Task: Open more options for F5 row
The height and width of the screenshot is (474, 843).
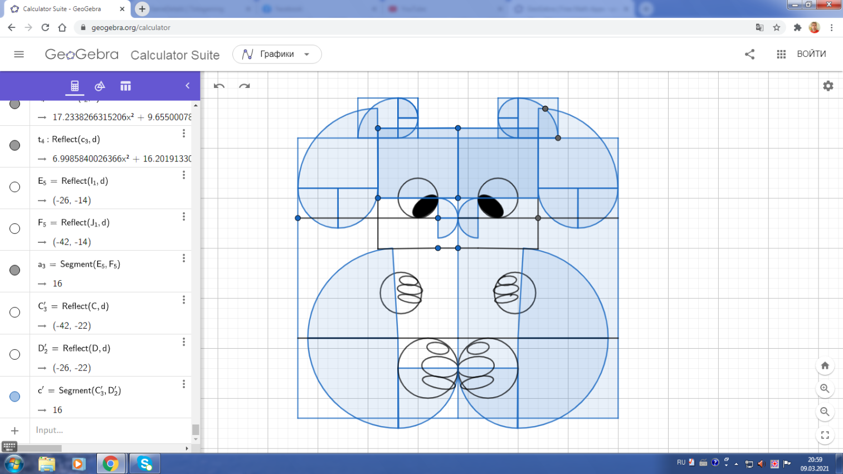Action: pos(184,217)
